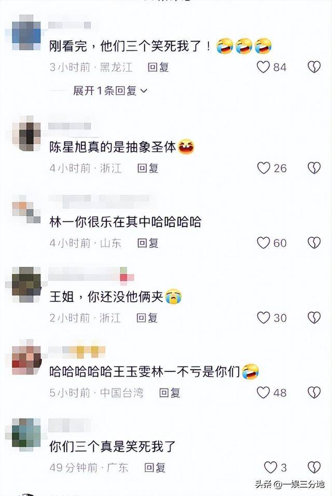Open avatar of 陈星旭 comment author
Image resolution: width=332 pixels, height=496 pixels.
click(26, 133)
